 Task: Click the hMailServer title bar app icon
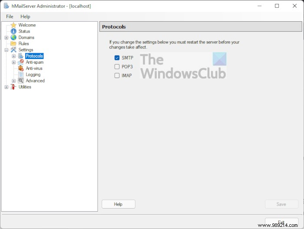tap(7, 6)
